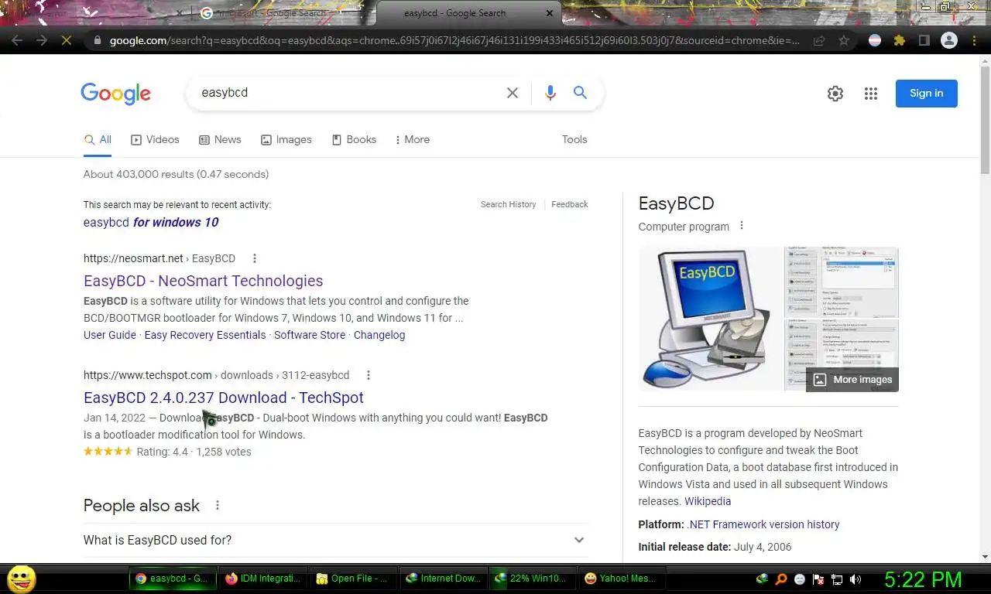Click the network icon in system tray
Image resolution: width=991 pixels, height=594 pixels.
837,579
